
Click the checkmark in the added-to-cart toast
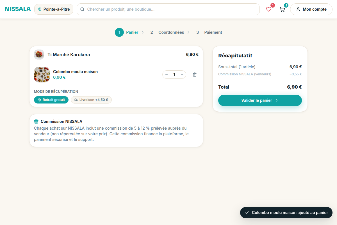(247, 213)
